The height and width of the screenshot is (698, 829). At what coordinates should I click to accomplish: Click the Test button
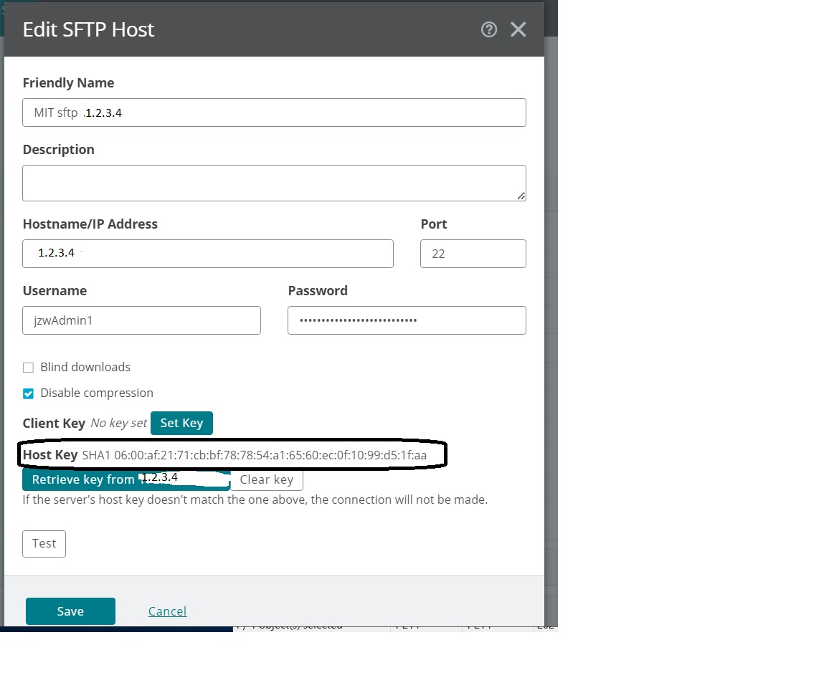pos(44,544)
